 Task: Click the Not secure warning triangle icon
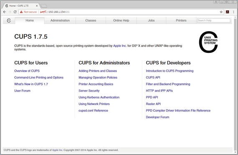tap(21, 12)
